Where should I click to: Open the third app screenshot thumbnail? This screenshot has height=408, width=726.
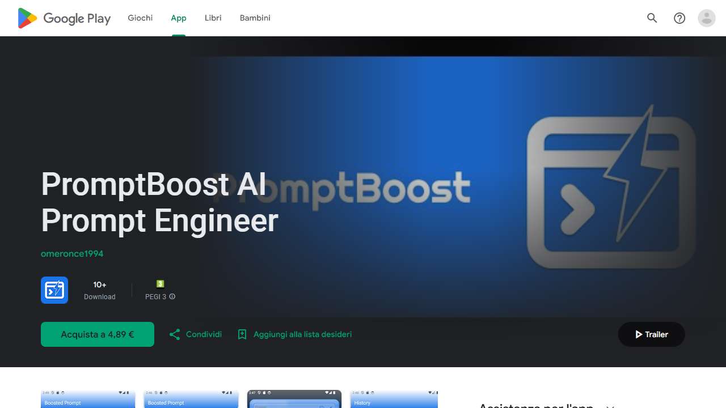(294, 399)
